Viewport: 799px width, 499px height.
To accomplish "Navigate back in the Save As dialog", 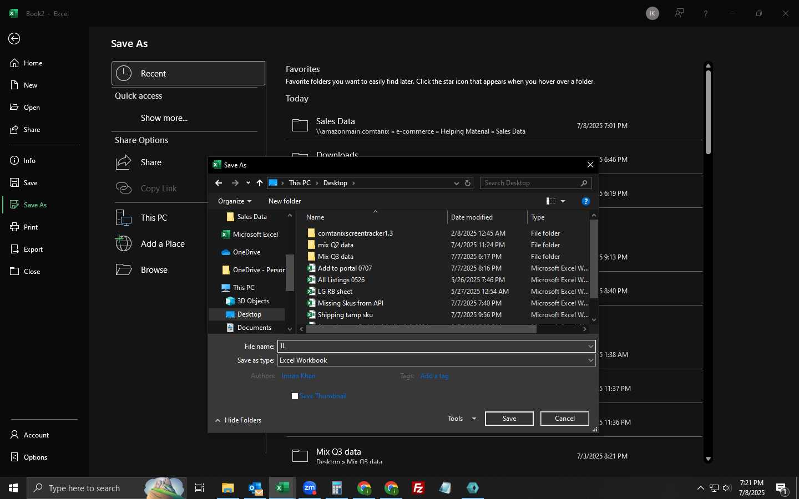I will pos(219,183).
